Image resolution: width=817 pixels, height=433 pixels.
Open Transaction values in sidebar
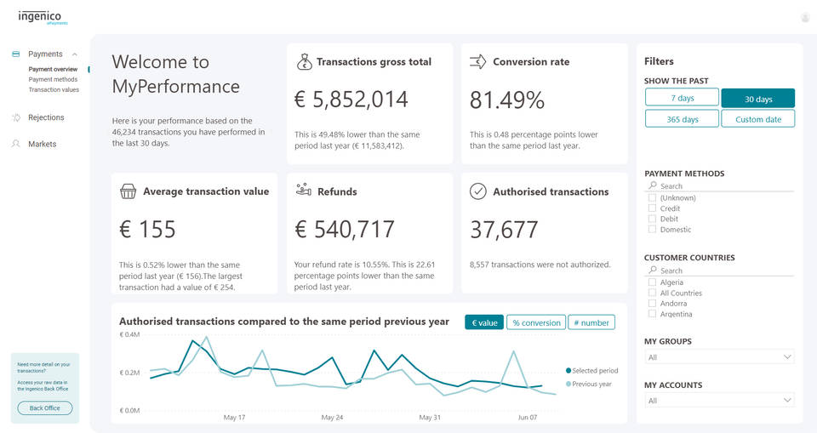54,89
